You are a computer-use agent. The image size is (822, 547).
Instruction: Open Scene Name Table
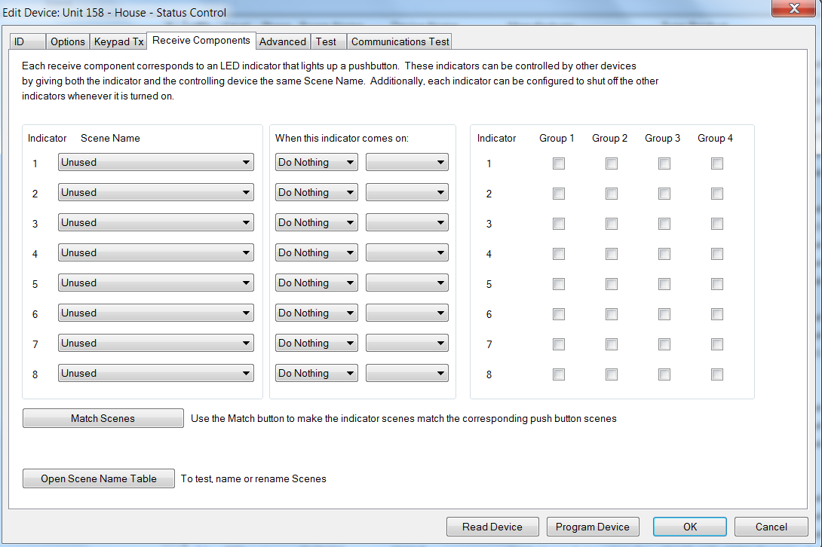click(99, 478)
